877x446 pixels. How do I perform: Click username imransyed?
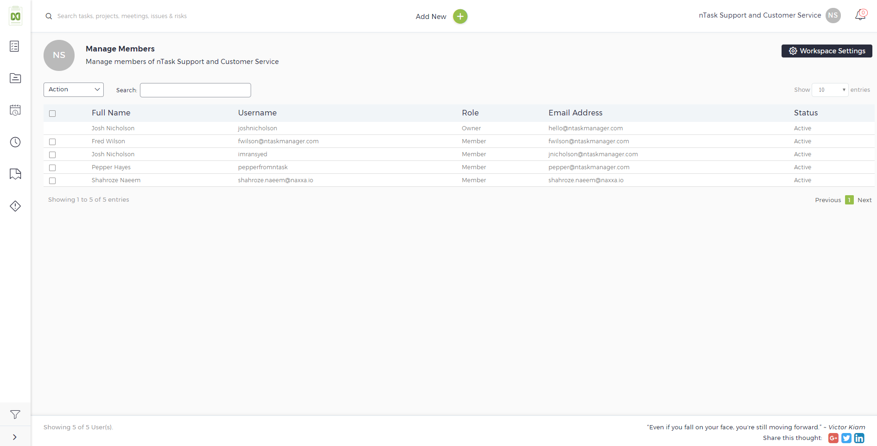252,154
